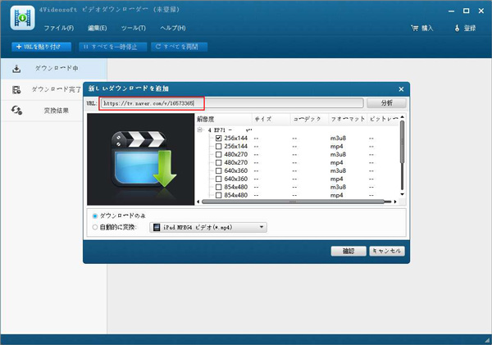
Task: Maximize the 4Videosoft window
Action: (x=467, y=11)
